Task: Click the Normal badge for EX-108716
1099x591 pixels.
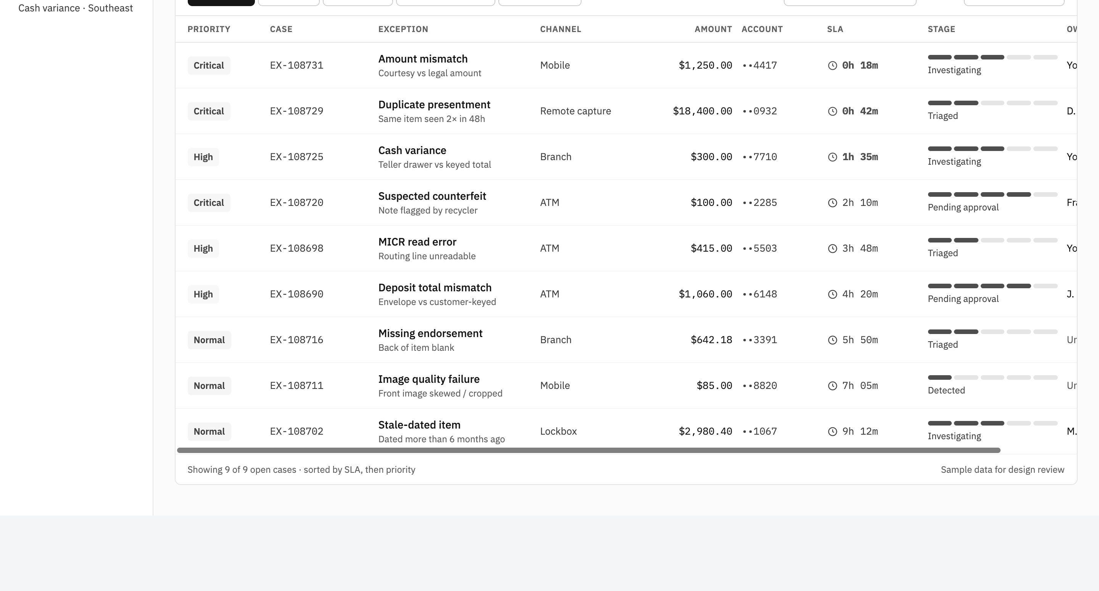Action: (209, 340)
